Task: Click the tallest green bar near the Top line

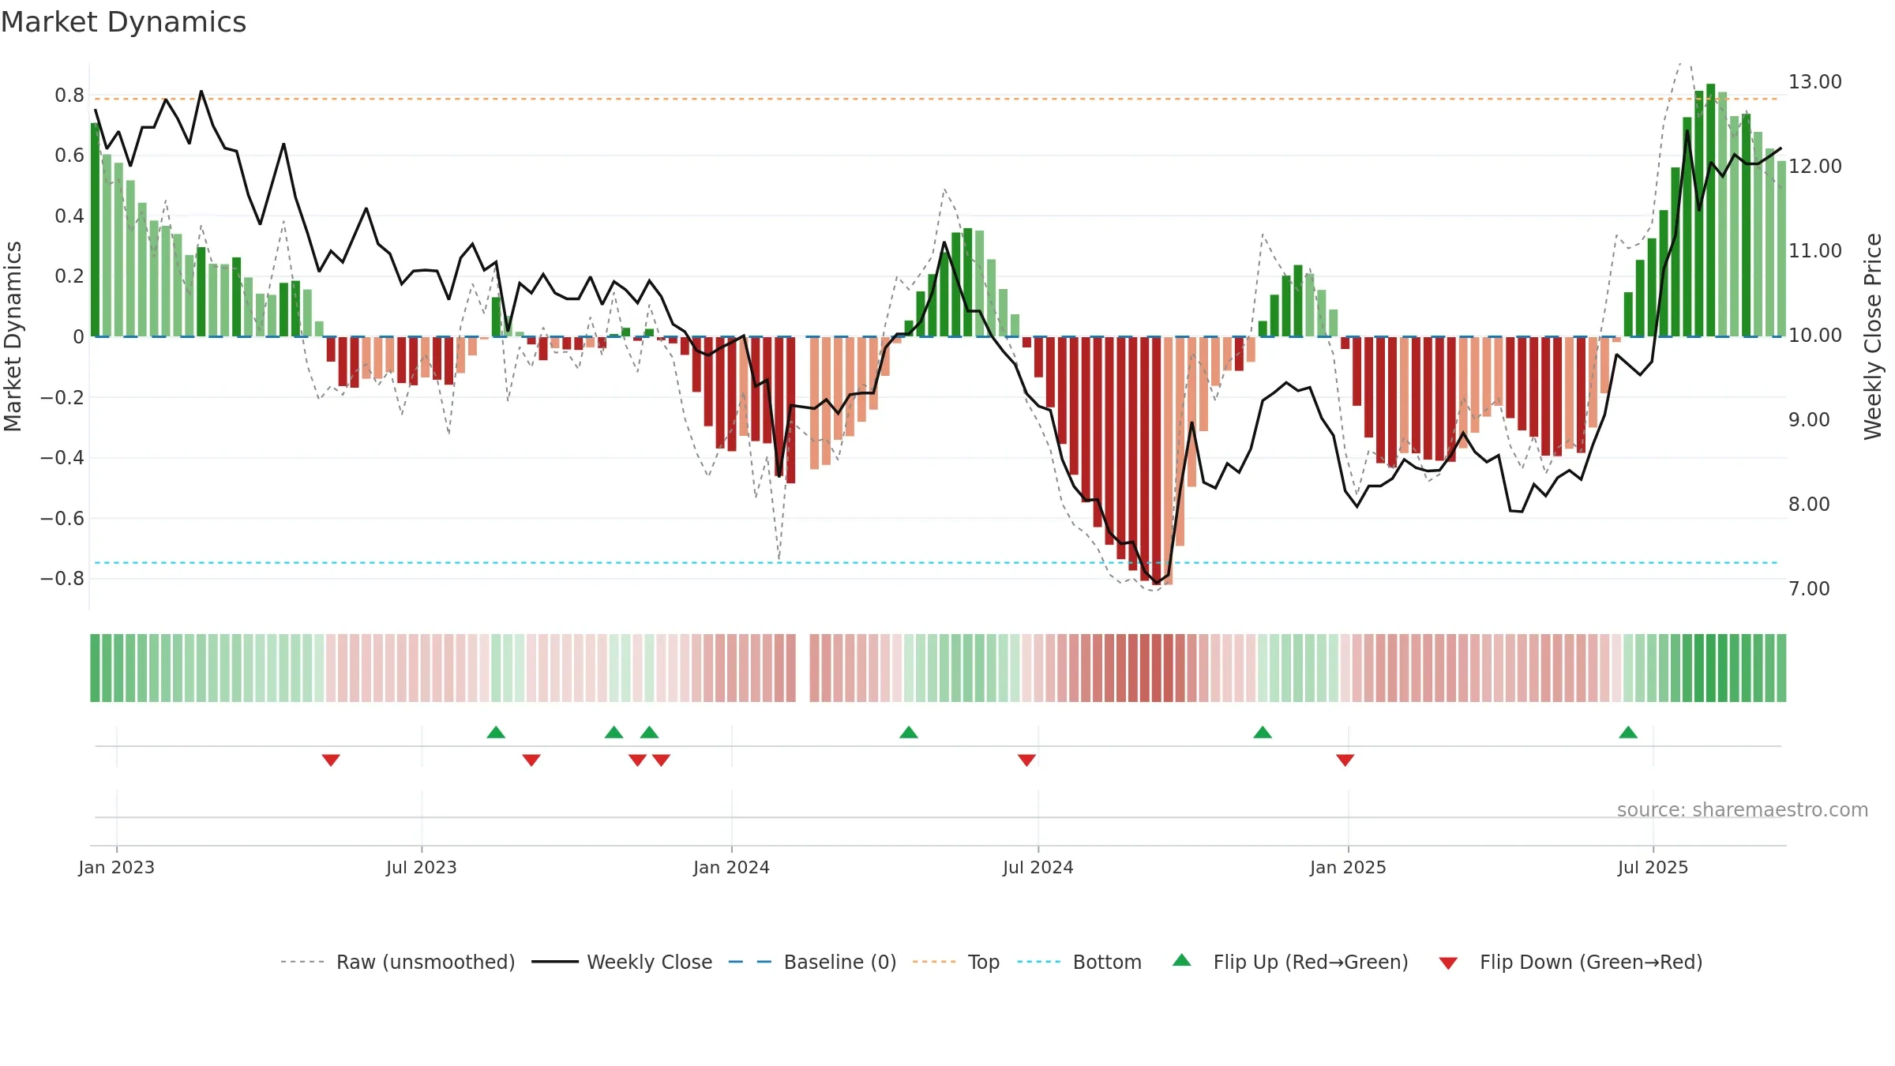Action: 1711,210
